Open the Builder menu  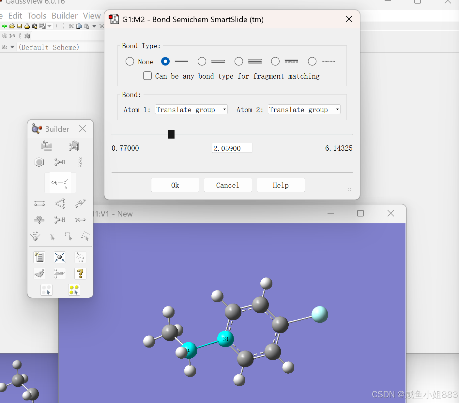(x=65, y=16)
